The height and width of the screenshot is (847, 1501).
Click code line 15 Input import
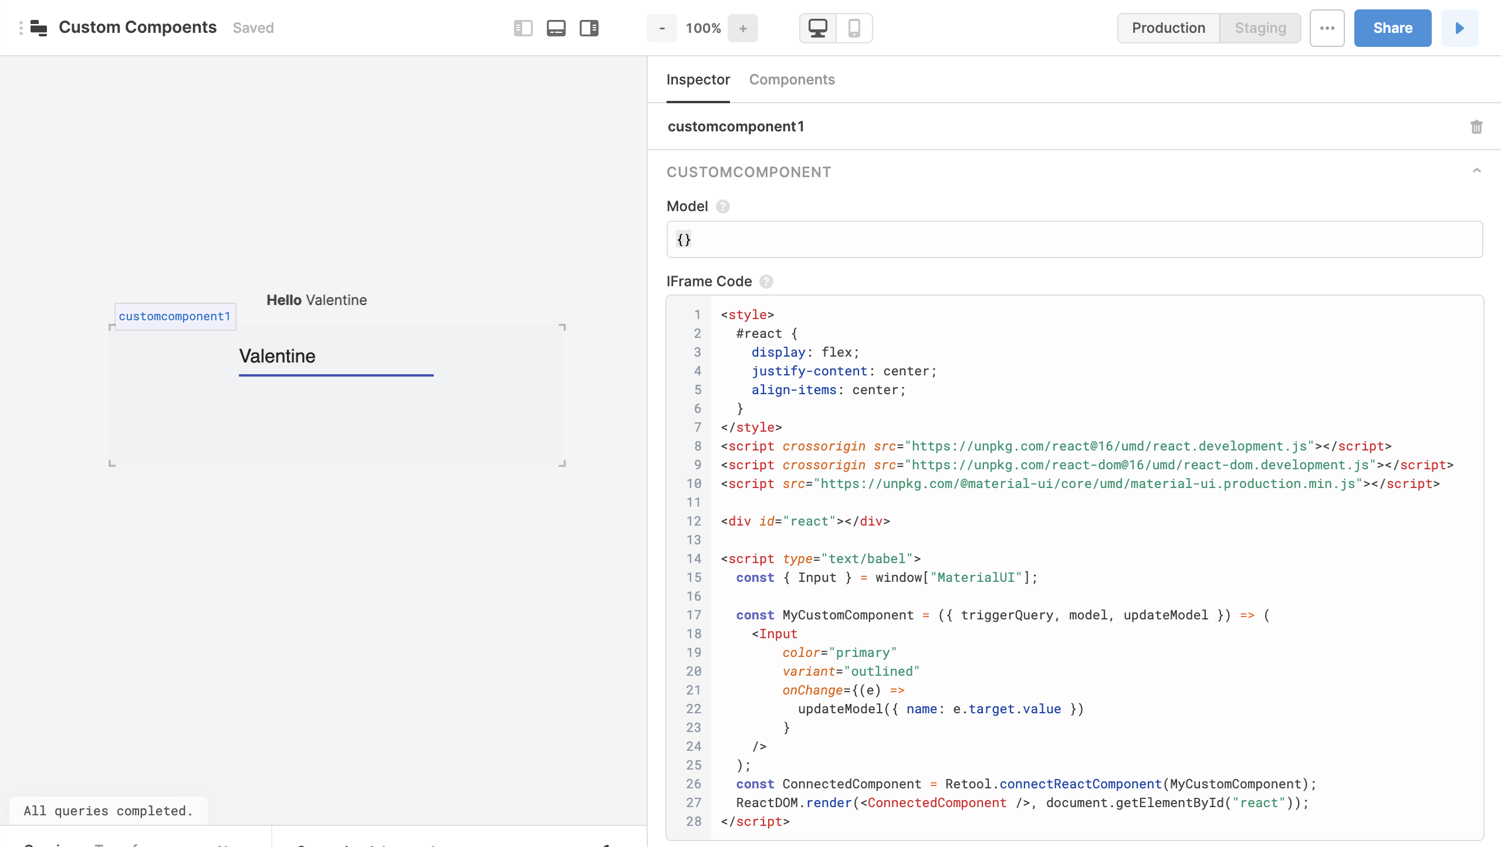[x=887, y=578]
